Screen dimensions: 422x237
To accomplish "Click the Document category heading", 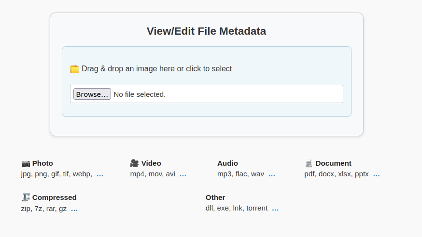I will pos(333,163).
